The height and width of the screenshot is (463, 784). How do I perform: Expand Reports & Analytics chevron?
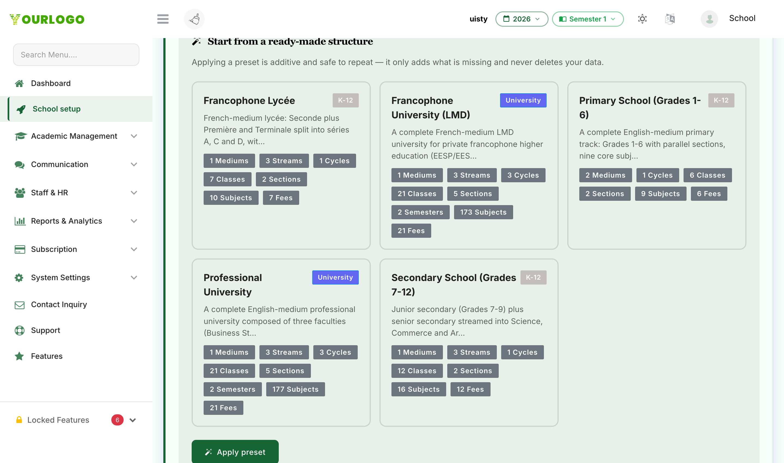pos(134,221)
